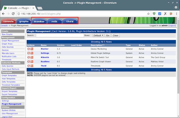This screenshot has height=118, width=180.
Task: Click uninstall icon in Realtime plugin row
Action: (x=29, y=62)
